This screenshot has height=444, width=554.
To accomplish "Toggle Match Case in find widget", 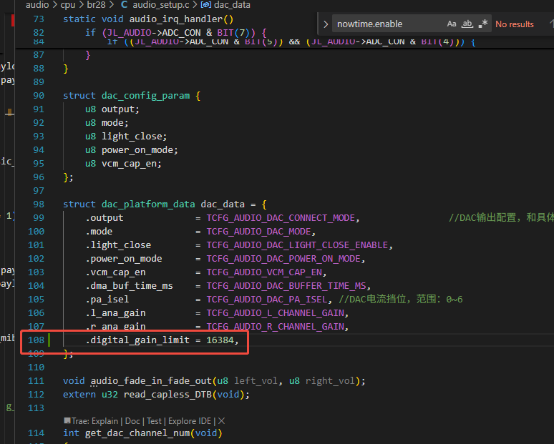I will 451,24.
